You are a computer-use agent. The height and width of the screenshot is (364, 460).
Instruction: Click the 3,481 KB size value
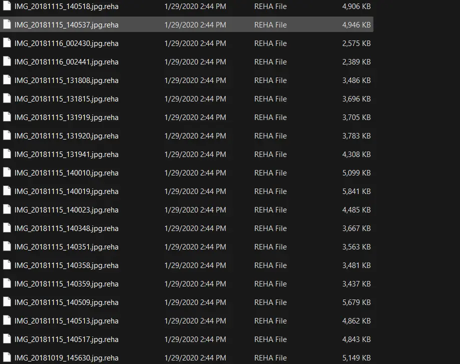tap(356, 265)
